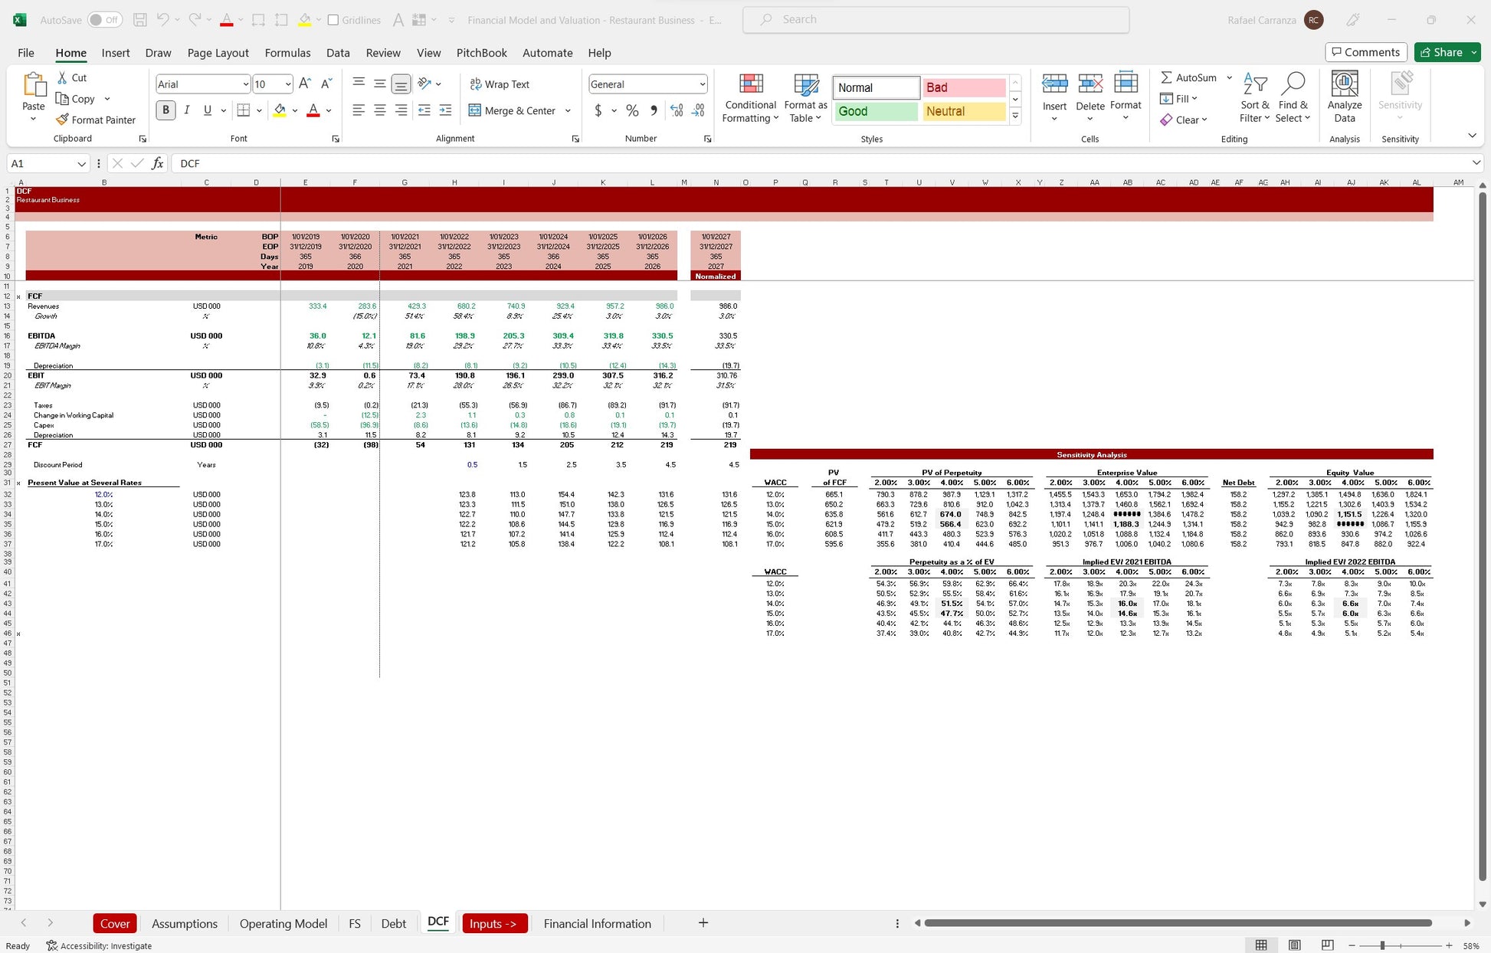The image size is (1491, 953).
Task: Expand the General number format dropdown
Action: click(702, 84)
